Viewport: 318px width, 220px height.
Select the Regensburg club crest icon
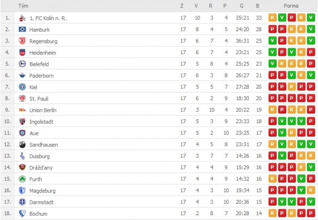click(22, 41)
